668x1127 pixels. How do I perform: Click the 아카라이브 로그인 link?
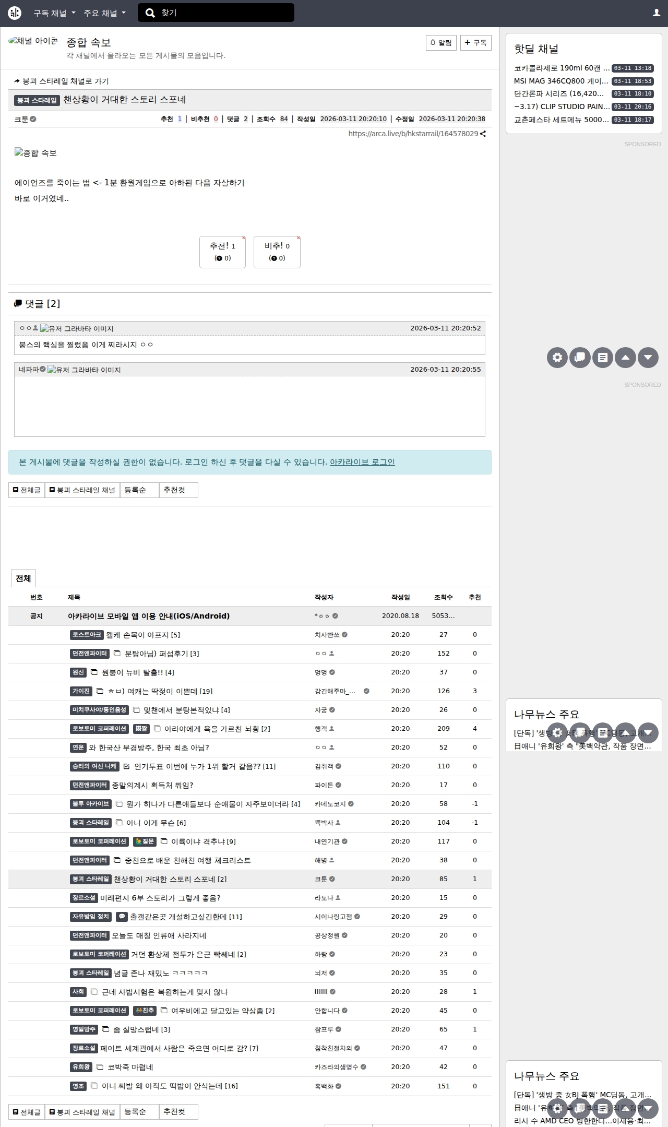[362, 462]
